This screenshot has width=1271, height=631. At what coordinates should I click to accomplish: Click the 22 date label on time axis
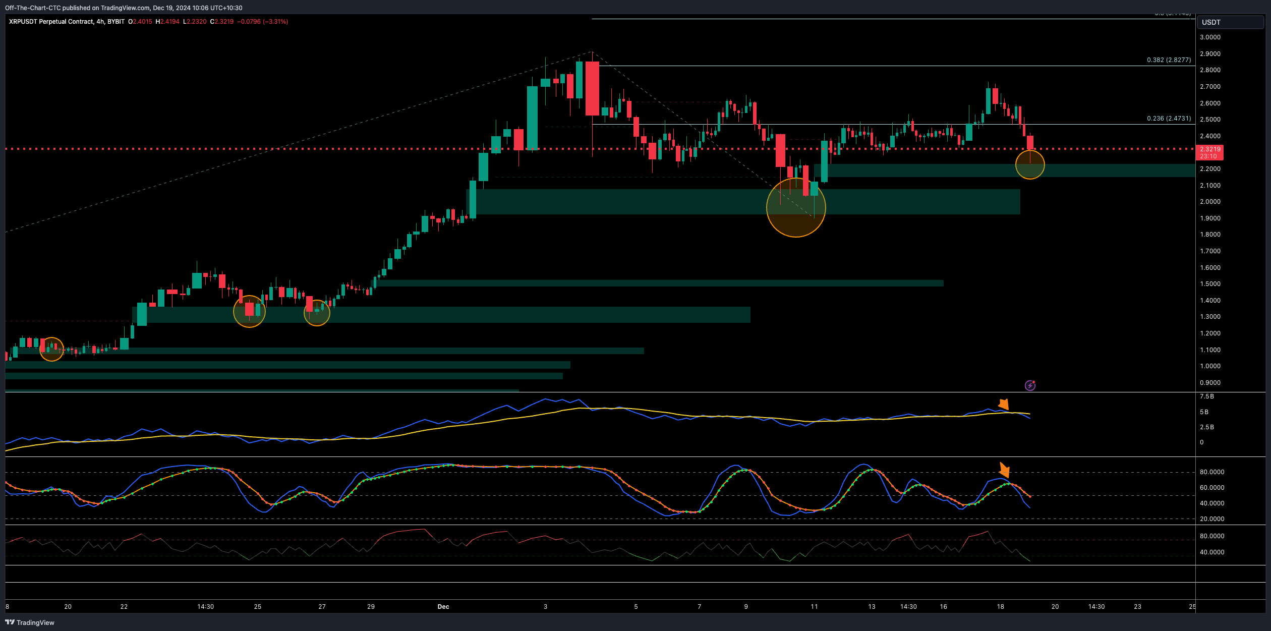[x=124, y=607]
